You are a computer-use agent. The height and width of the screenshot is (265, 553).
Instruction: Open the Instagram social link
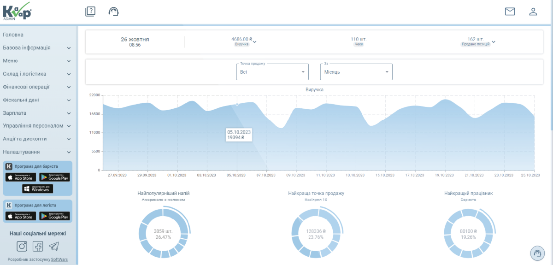click(x=22, y=246)
